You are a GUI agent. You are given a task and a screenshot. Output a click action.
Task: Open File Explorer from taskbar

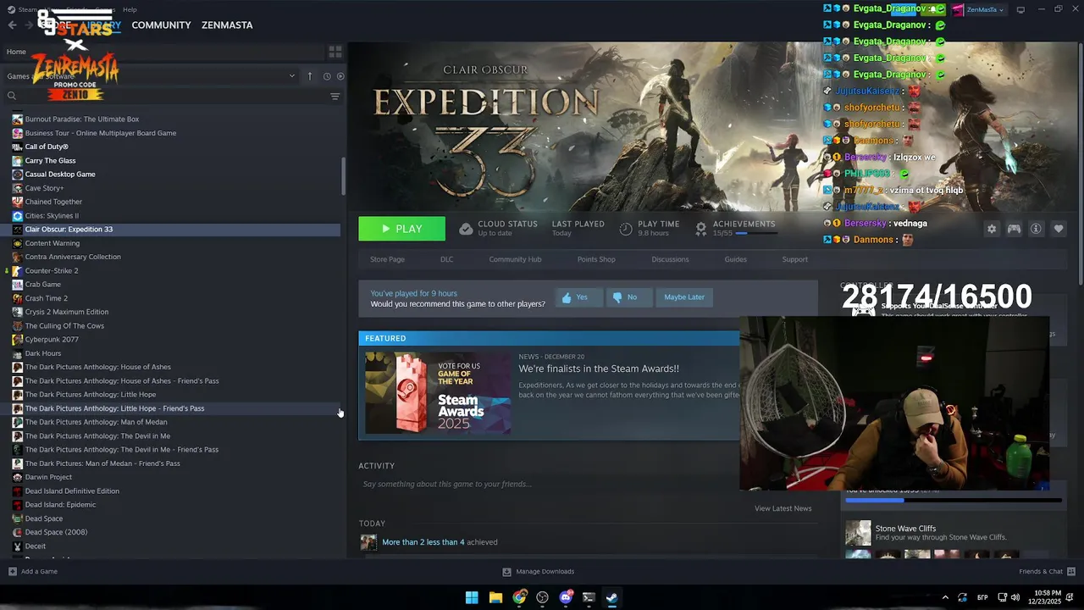(x=495, y=597)
